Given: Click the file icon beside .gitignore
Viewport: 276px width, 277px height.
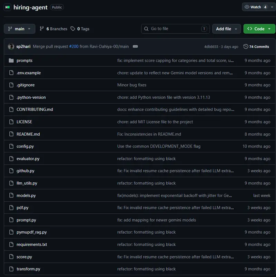Looking at the screenshot, I should pos(11,85).
